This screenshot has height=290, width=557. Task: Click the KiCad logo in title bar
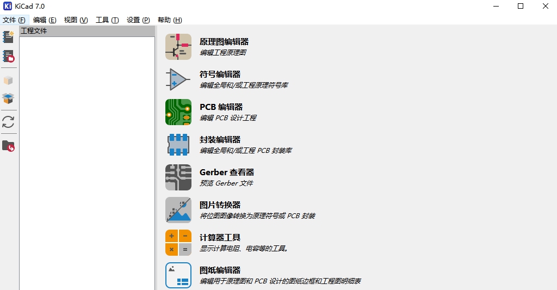point(8,6)
